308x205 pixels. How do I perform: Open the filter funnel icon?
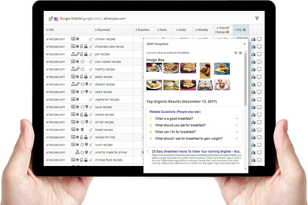[x=257, y=18]
